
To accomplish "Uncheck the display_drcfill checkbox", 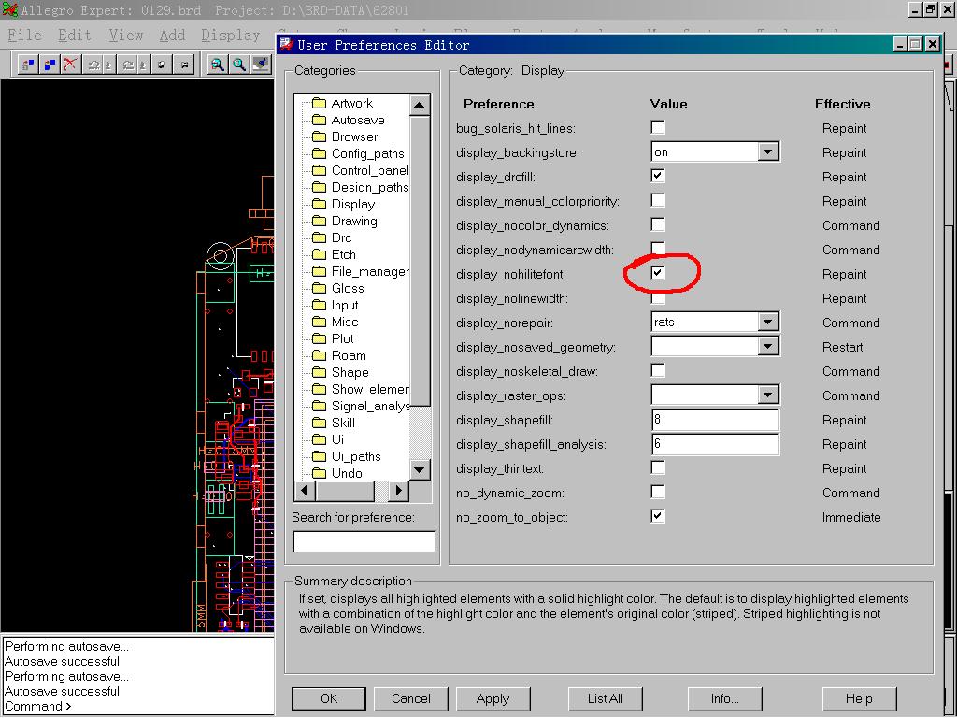I will [x=658, y=176].
